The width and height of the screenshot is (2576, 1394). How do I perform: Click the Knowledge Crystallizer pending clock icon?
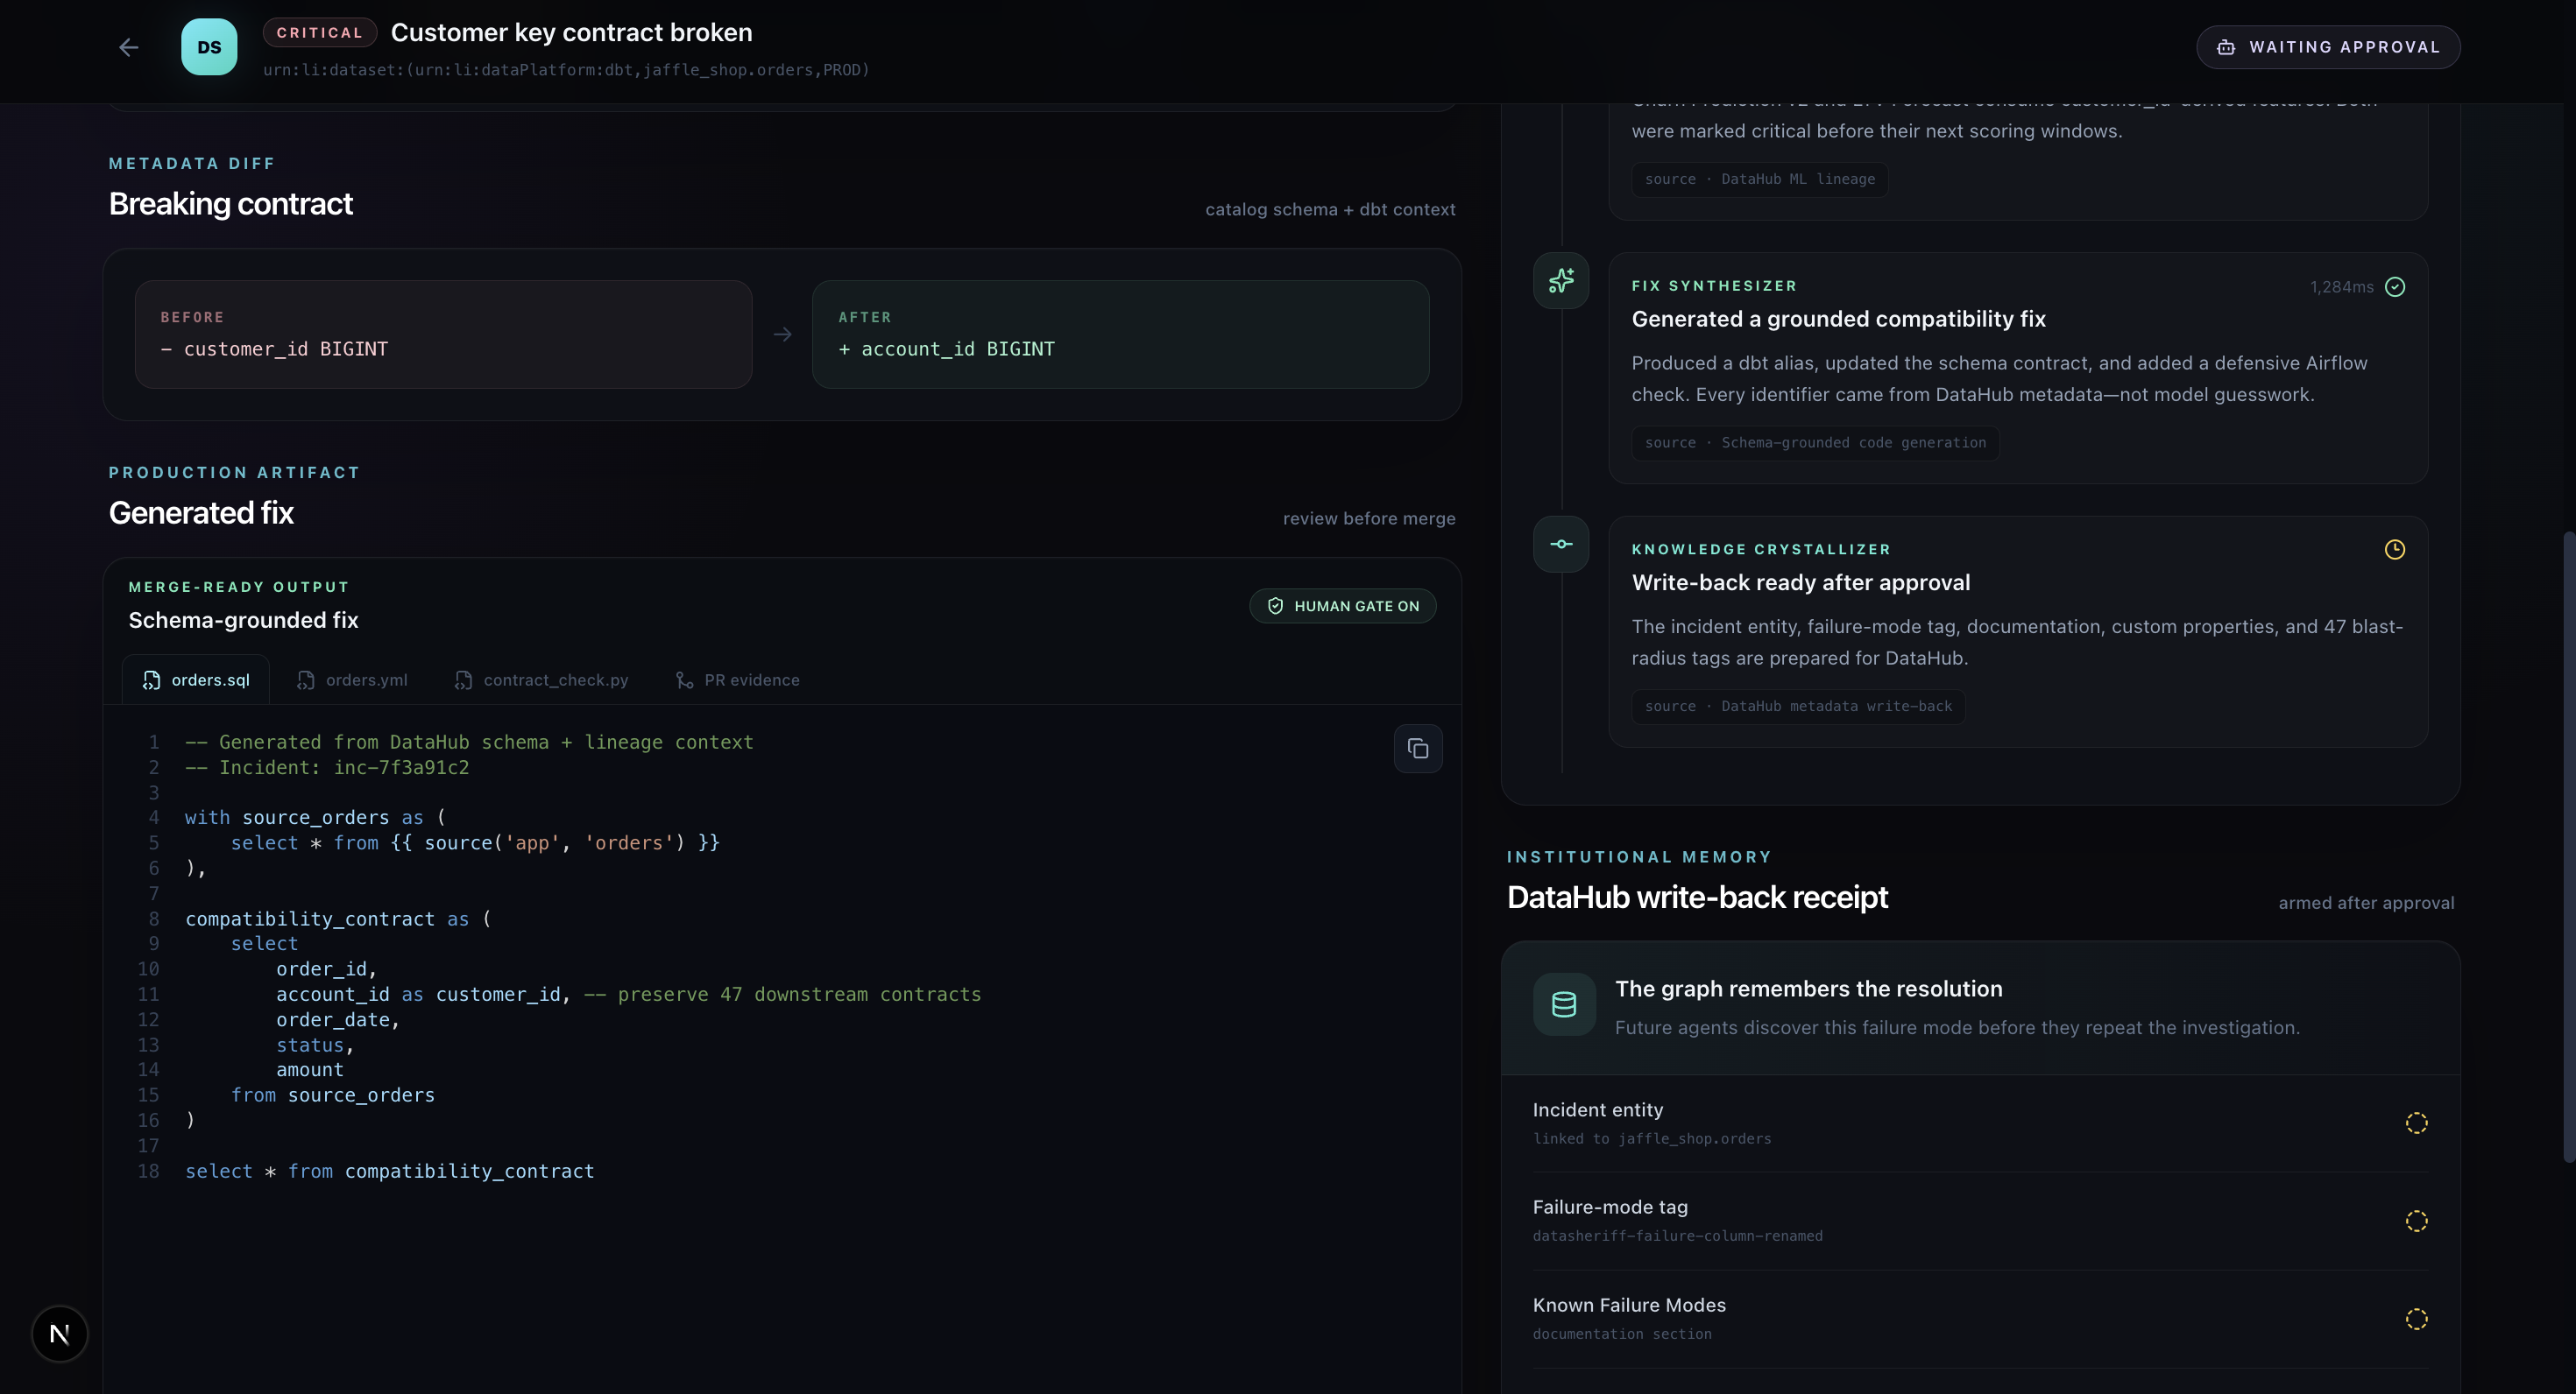click(2395, 550)
